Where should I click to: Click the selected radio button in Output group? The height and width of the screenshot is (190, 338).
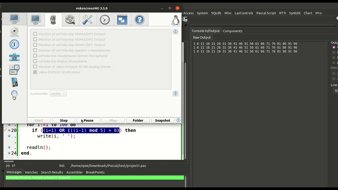tap(334, 47)
